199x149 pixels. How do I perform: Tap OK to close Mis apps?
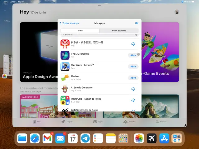pos(137,23)
